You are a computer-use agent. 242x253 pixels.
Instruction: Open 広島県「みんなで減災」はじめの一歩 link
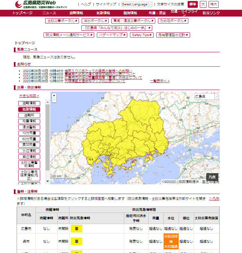[117, 28]
